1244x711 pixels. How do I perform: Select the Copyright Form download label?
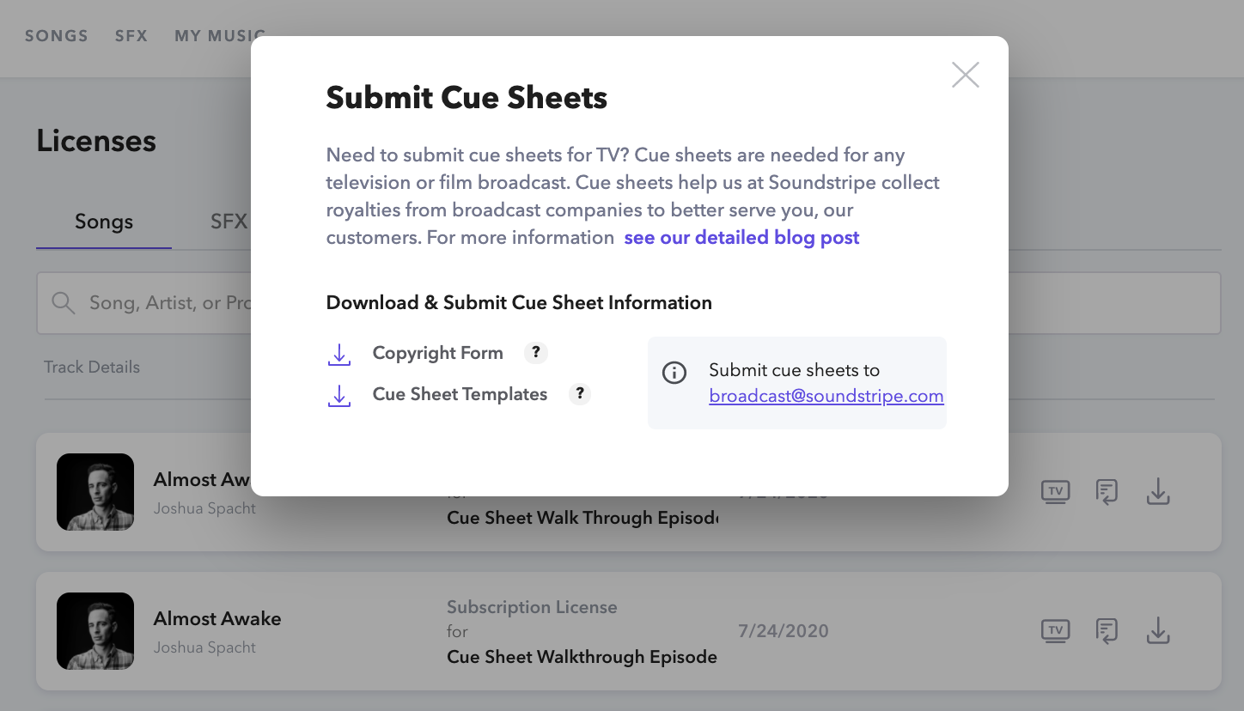pyautogui.click(x=437, y=353)
